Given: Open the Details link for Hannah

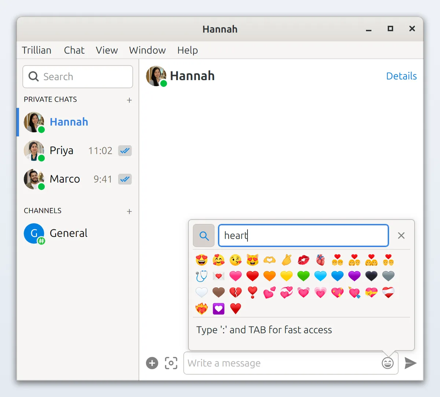Looking at the screenshot, I should tap(401, 76).
